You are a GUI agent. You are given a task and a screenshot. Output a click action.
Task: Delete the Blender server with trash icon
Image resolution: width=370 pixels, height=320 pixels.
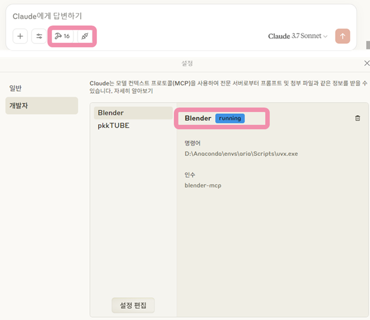click(x=358, y=118)
